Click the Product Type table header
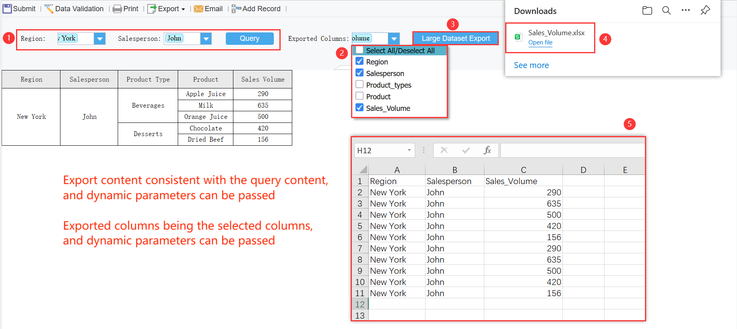 pos(148,79)
